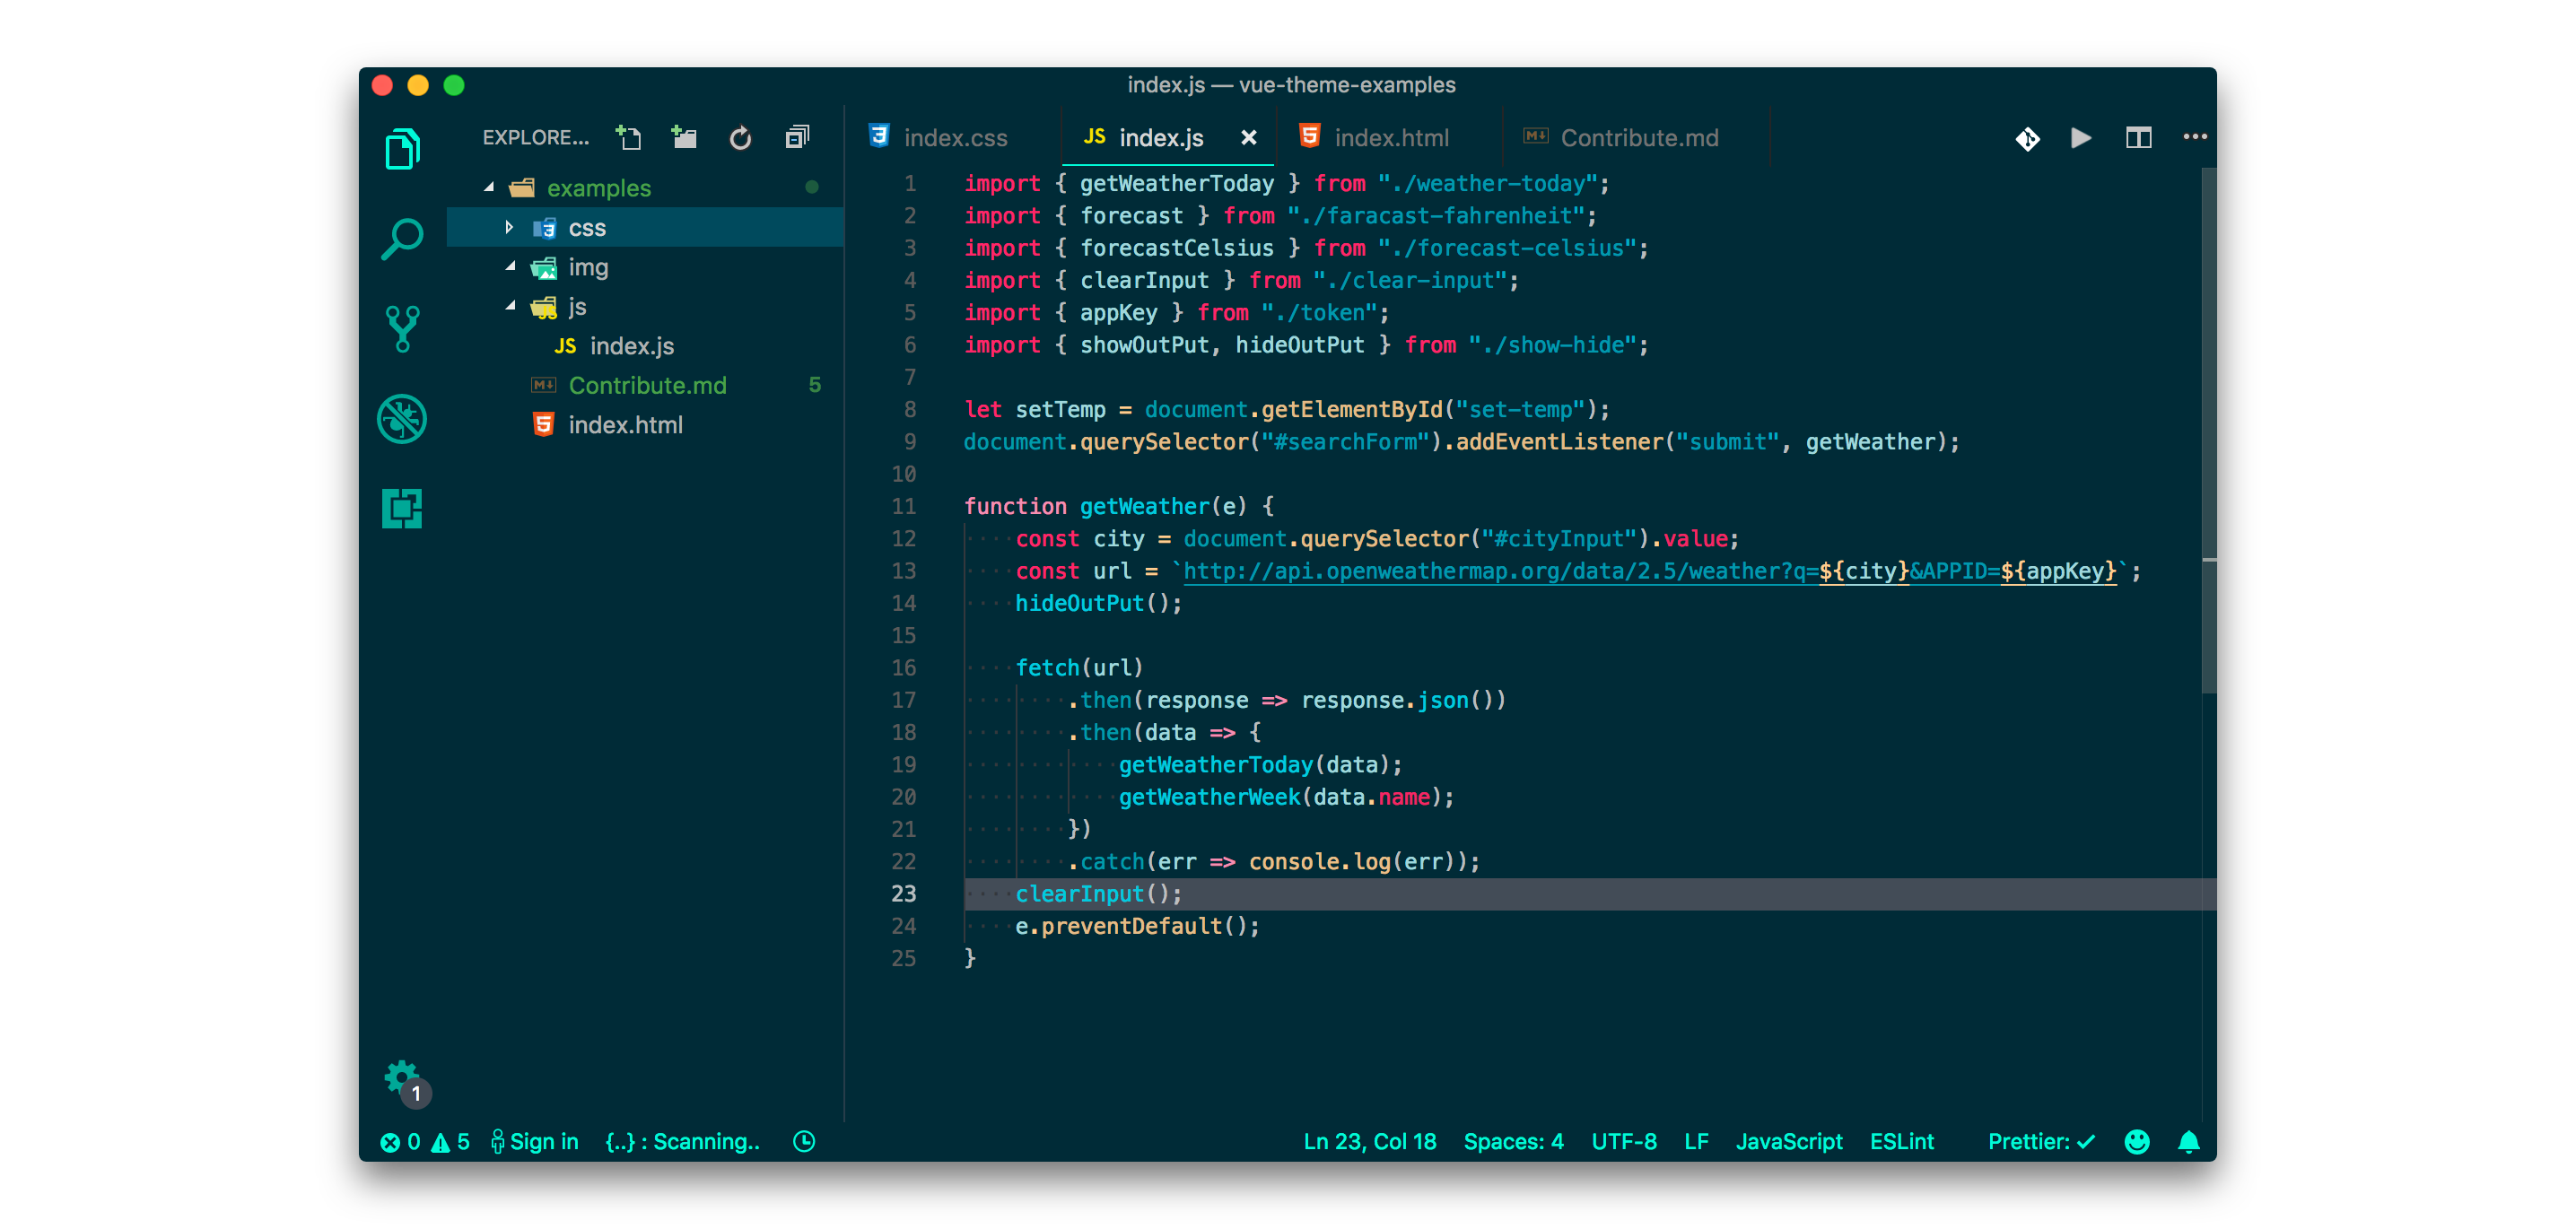Click the New Folder icon in Explorer
The height and width of the screenshot is (1229, 2576).
pos(684,138)
